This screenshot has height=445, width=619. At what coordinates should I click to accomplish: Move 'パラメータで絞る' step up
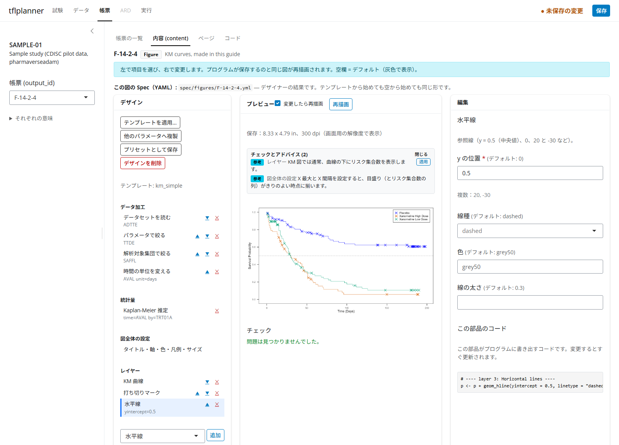(197, 236)
